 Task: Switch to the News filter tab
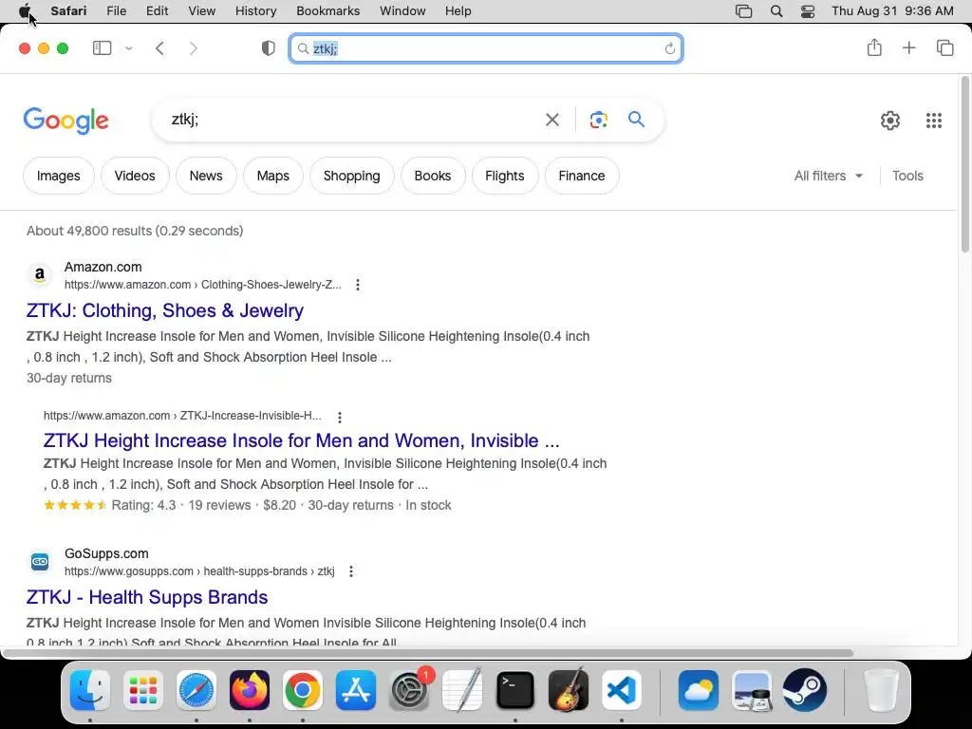tap(206, 176)
